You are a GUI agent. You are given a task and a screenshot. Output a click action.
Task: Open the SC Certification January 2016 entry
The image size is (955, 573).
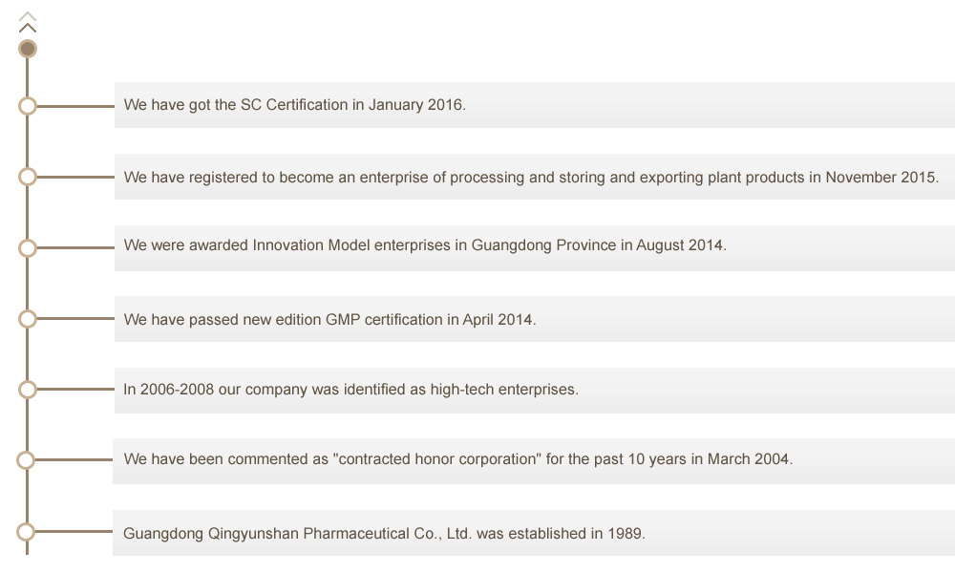click(x=295, y=105)
